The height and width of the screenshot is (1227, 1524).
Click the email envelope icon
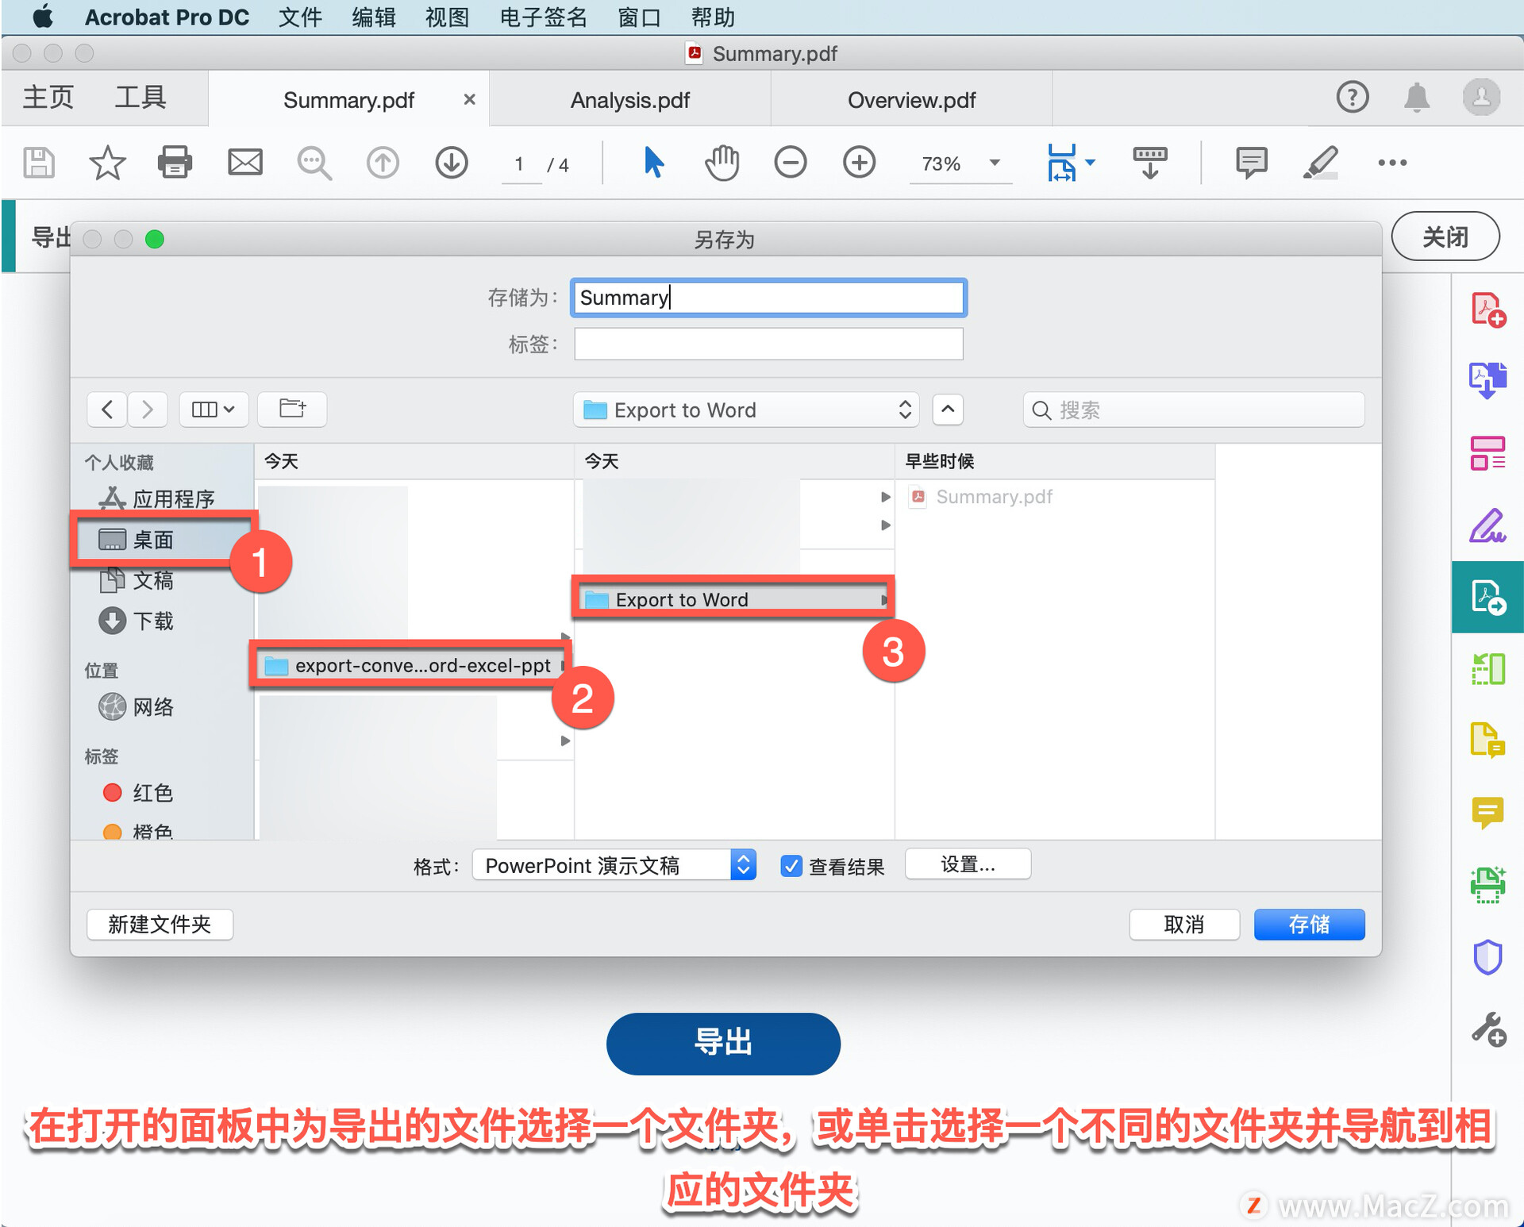coord(245,163)
